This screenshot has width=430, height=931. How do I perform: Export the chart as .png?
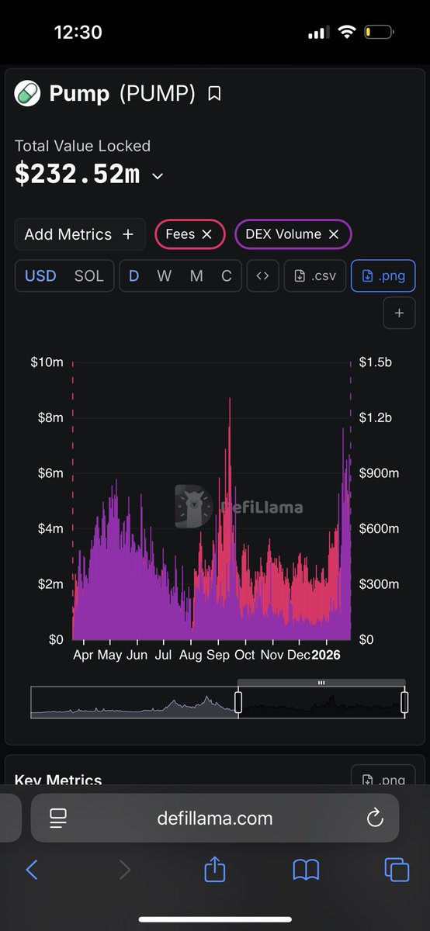coord(383,276)
